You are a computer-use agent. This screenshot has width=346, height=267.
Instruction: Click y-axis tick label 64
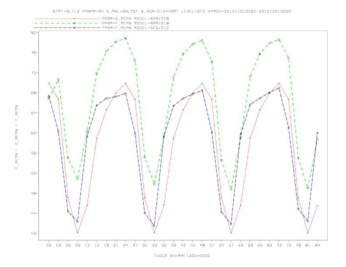pyautogui.click(x=34, y=113)
